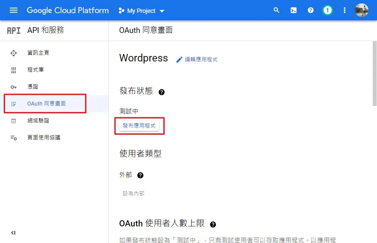The image size is (377, 243).
Task: Select 憑證 in the sidebar
Action: click(x=54, y=87)
